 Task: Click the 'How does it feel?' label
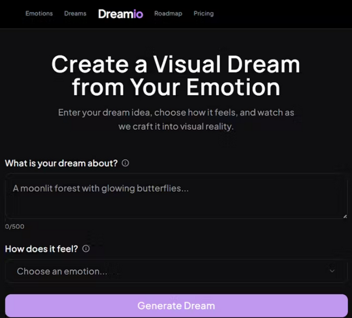[42, 249]
